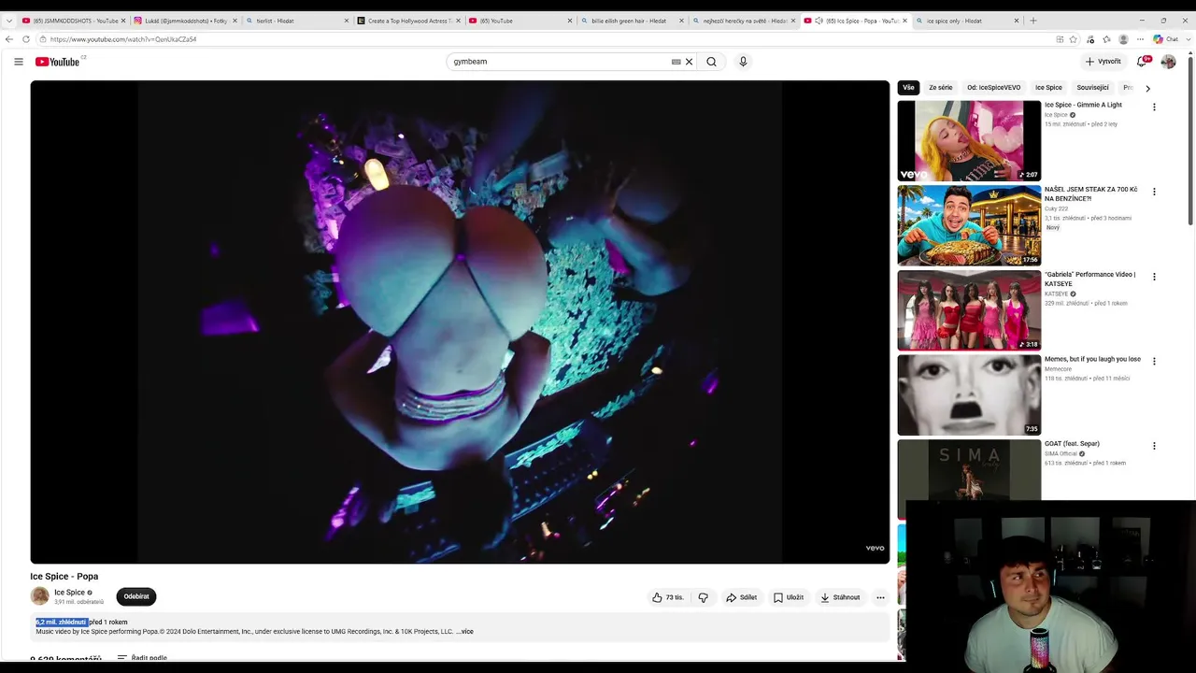The height and width of the screenshot is (673, 1196).
Task: Open options for NAŠEL JSEM STEAK video
Action: (1154, 192)
